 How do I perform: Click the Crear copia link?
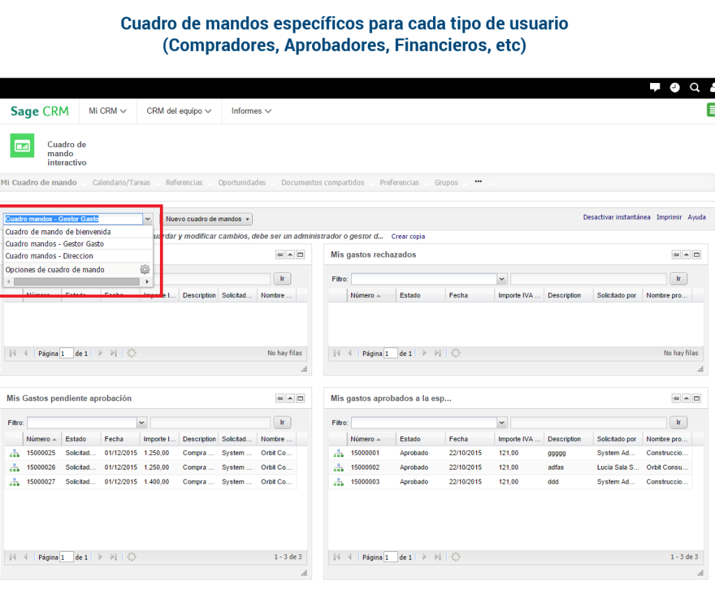point(408,237)
